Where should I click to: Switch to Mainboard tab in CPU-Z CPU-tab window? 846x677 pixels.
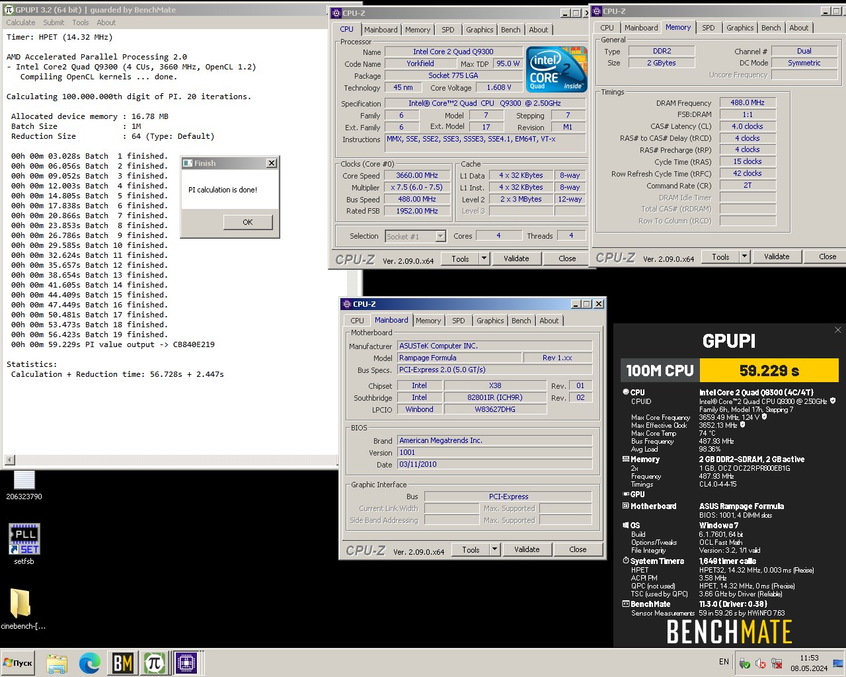pyautogui.click(x=381, y=30)
